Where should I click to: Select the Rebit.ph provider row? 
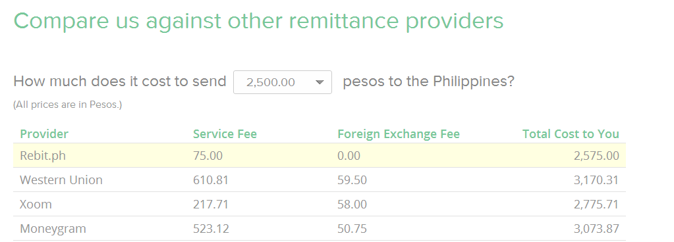click(x=320, y=155)
